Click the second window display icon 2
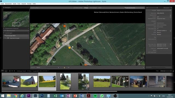175x98 pixels. (6, 71)
